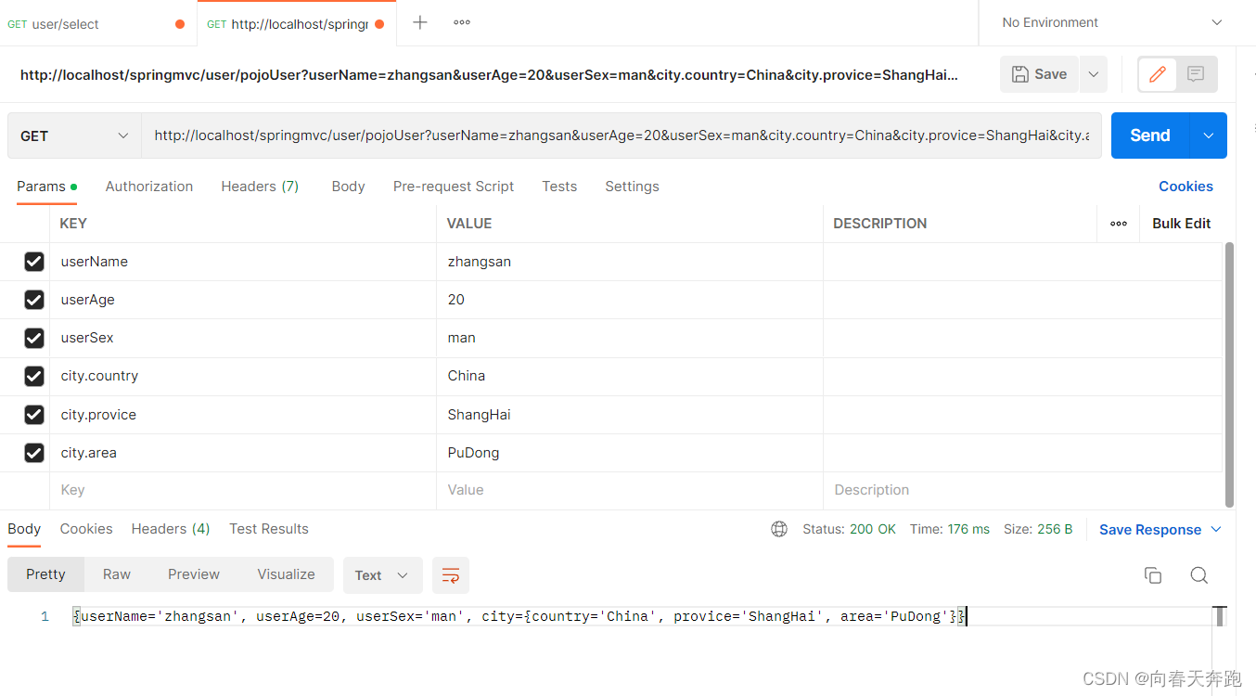Click Bulk Edit
1256x696 pixels.
[x=1181, y=224]
